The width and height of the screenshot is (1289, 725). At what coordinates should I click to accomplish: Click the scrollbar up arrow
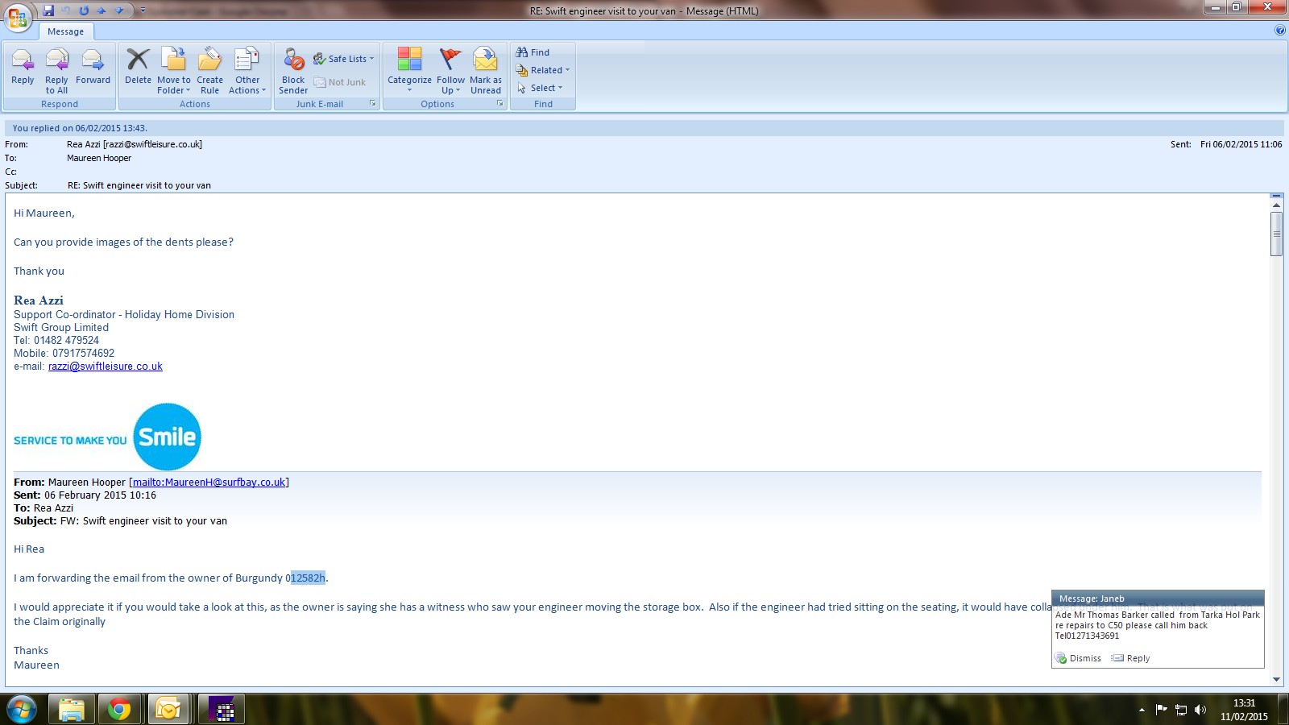click(1276, 205)
